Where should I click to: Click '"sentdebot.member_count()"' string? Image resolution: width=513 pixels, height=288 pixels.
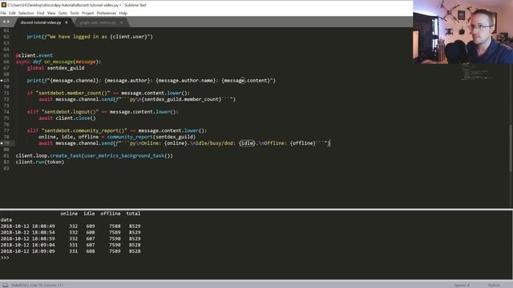click(73, 93)
